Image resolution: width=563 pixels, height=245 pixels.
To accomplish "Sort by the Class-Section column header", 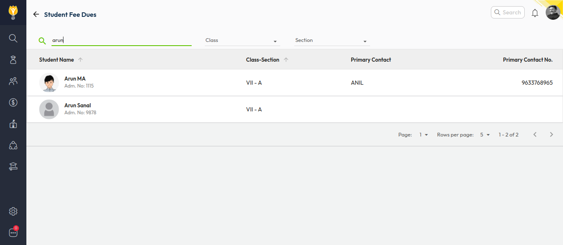I will [263, 60].
